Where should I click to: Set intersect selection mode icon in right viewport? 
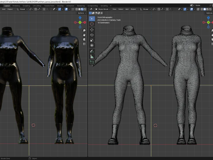(102, 13)
